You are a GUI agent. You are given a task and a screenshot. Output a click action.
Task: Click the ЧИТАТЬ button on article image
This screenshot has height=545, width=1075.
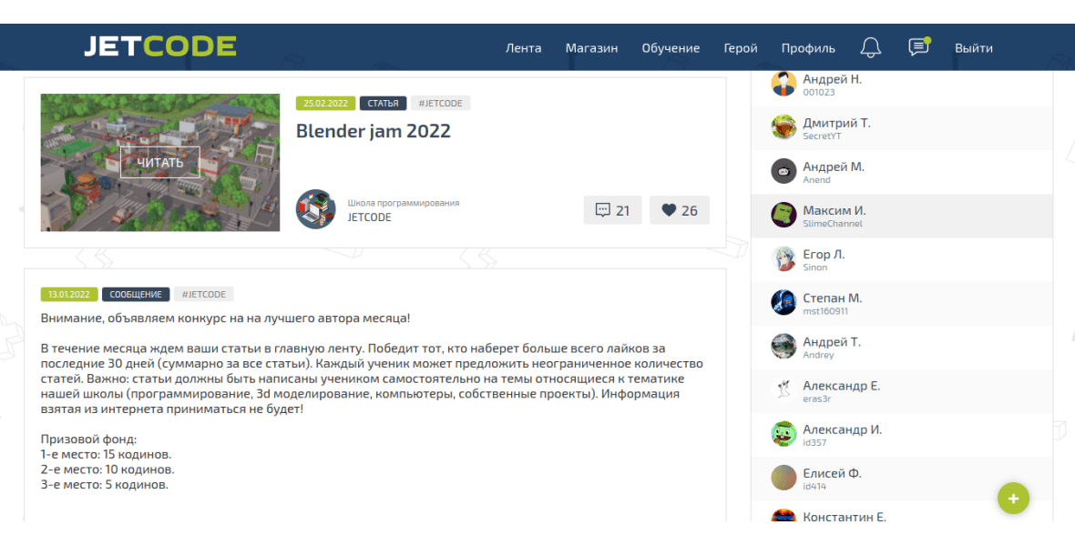coord(160,162)
